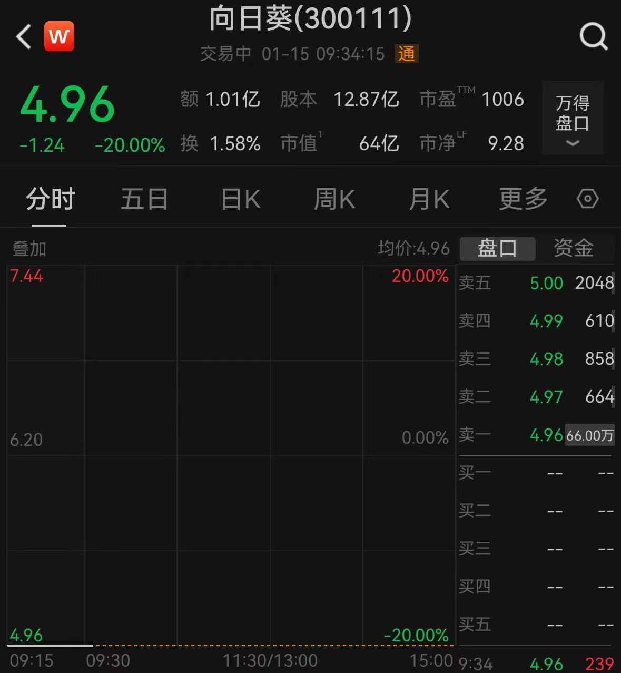This screenshot has width=621, height=673.
Task: Tap the trading status 交易中 text
Action: [x=225, y=54]
